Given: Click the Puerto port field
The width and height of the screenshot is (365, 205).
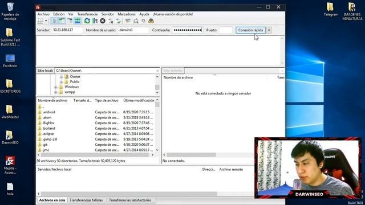Looking at the screenshot, I should 226,30.
